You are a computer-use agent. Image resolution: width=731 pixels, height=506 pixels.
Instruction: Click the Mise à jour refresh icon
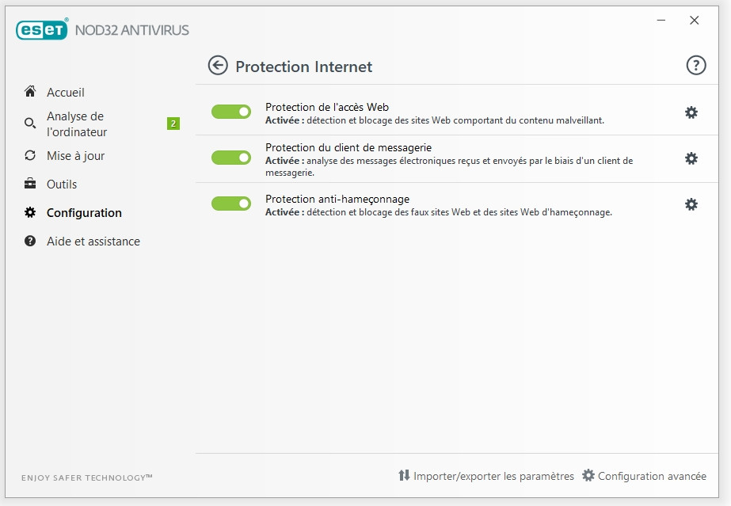pos(30,156)
